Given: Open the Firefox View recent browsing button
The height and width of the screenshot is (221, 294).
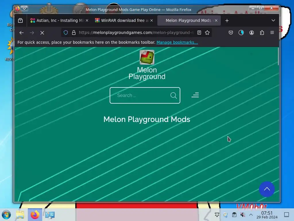Looking at the screenshot, I should (20, 20).
